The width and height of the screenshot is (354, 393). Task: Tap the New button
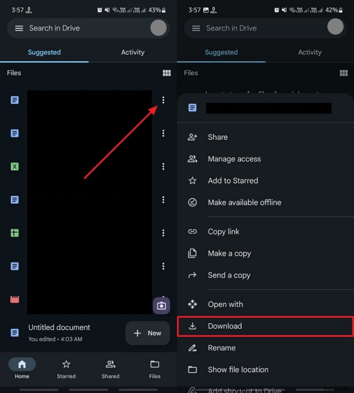tap(147, 333)
